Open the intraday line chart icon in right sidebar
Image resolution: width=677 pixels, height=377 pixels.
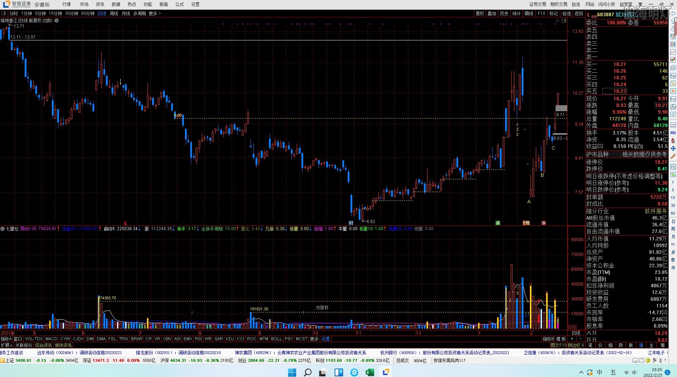673,52
